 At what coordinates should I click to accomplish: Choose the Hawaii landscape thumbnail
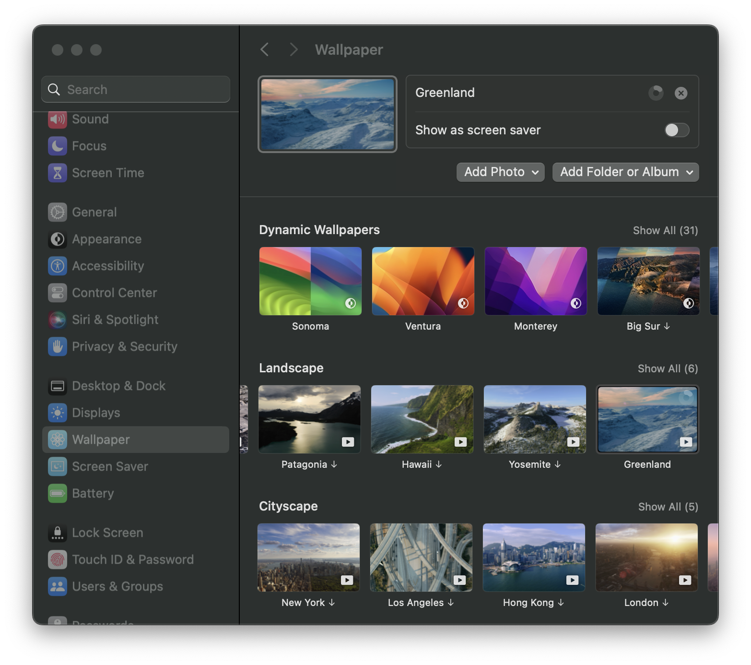point(422,419)
